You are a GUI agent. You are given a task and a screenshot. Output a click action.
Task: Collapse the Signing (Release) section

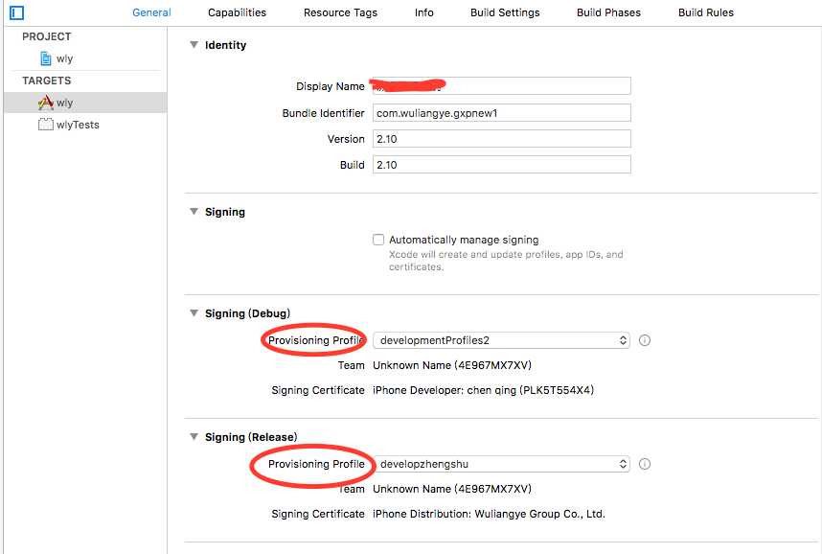coord(194,436)
